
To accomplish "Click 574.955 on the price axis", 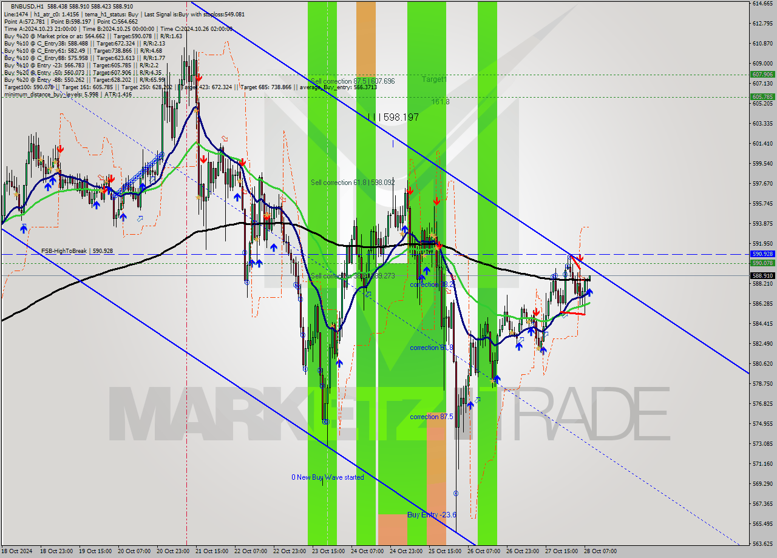I will point(762,424).
